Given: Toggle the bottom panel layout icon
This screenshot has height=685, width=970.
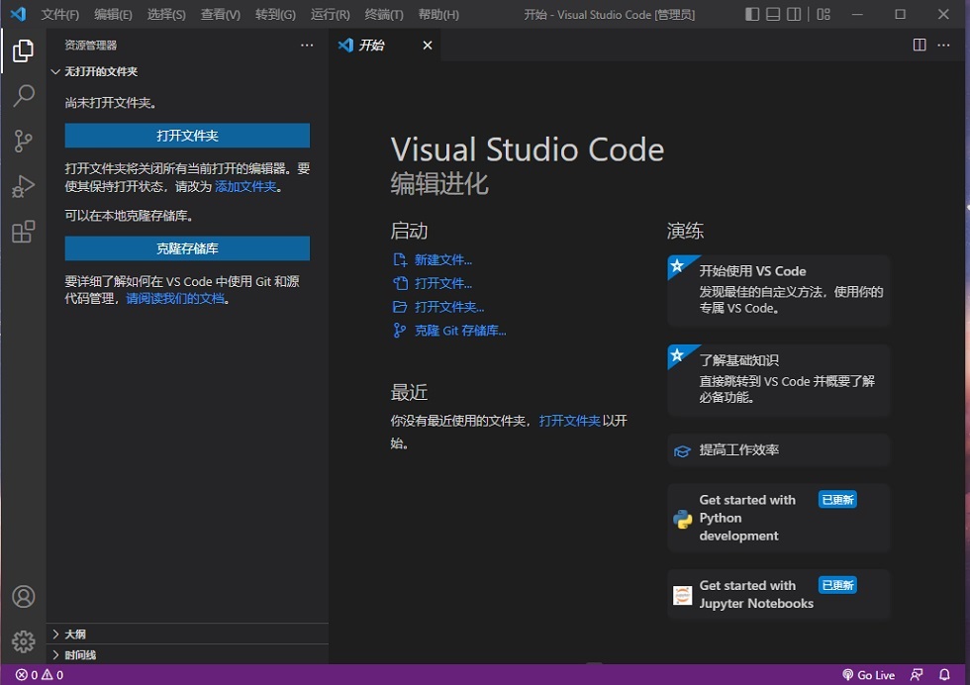Looking at the screenshot, I should 773,14.
